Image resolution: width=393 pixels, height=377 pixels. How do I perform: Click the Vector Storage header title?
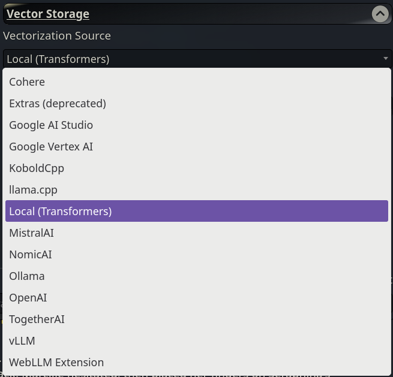48,14
